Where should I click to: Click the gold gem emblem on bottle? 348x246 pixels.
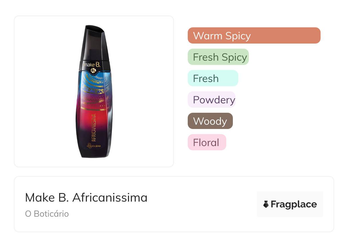point(93,70)
